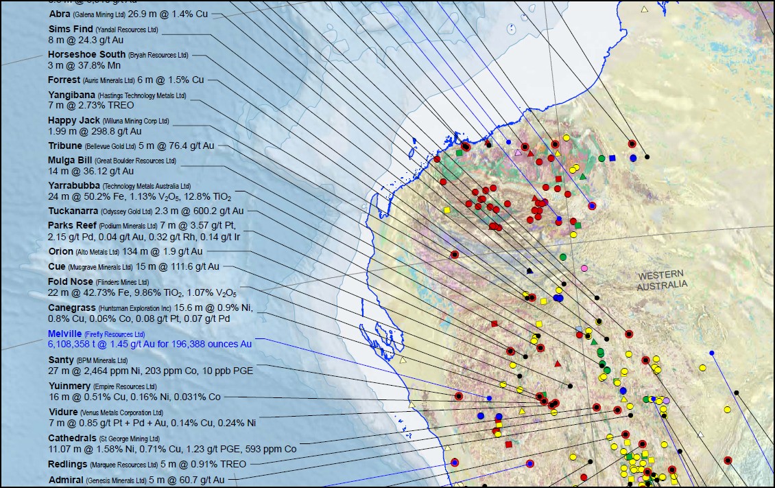The height and width of the screenshot is (488, 775).
Task: Click the Tuckanarra drill intercept label
Action: point(145,211)
